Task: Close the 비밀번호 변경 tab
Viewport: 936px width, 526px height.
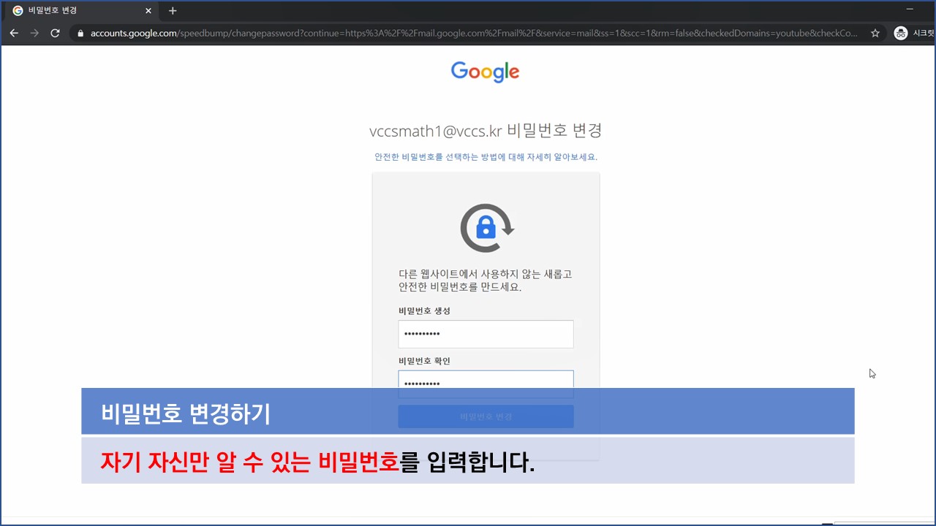Action: coord(148,11)
